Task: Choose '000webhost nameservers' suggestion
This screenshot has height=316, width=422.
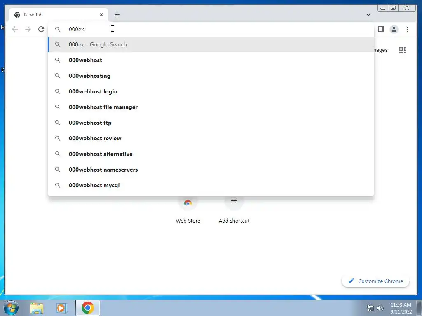Action: (x=211, y=170)
